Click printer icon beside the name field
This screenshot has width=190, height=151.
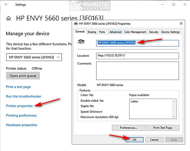click(x=81, y=42)
